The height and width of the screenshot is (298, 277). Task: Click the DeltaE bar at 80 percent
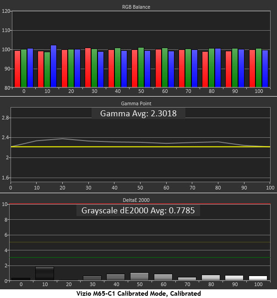pyautogui.click(x=210, y=277)
